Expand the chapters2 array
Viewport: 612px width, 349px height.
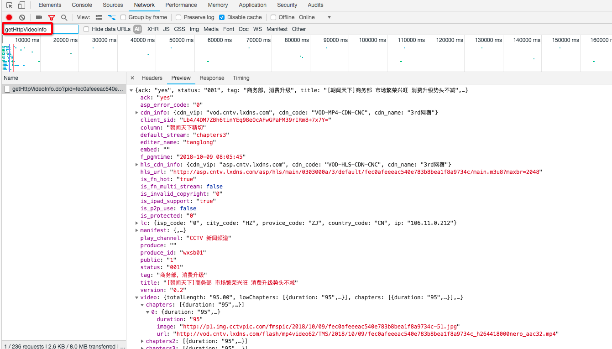[142, 341]
